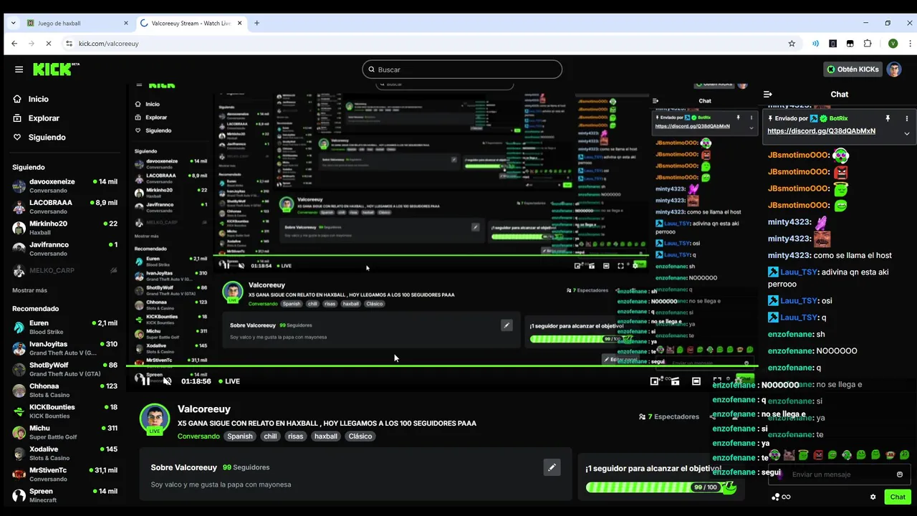917x516 pixels.
Task: Click the KICK logo
Action: point(56,69)
